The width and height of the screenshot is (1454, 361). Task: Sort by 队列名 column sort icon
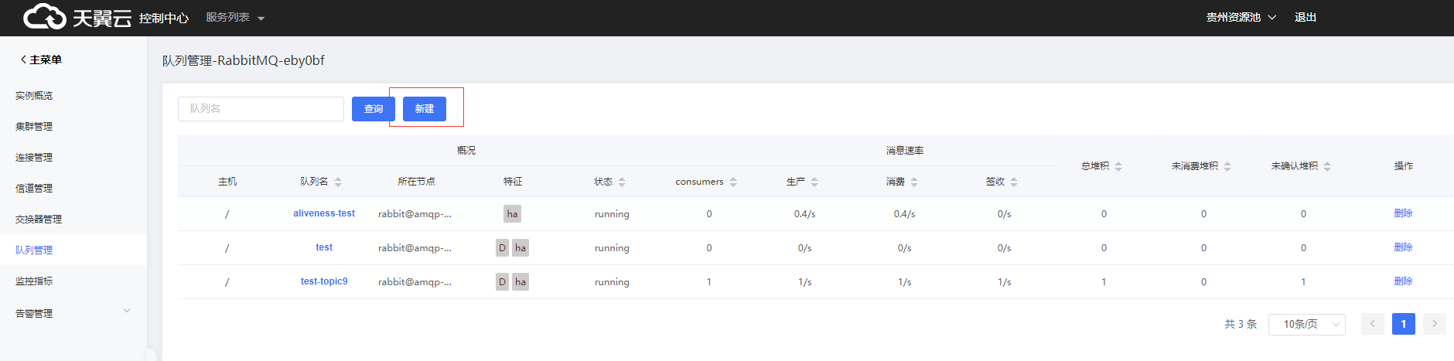338,182
